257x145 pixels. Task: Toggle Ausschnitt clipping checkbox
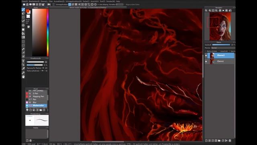tap(219, 51)
